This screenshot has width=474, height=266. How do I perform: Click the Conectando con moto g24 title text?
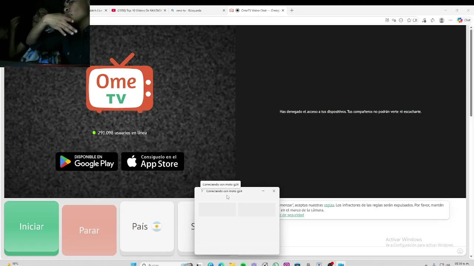tap(224, 191)
